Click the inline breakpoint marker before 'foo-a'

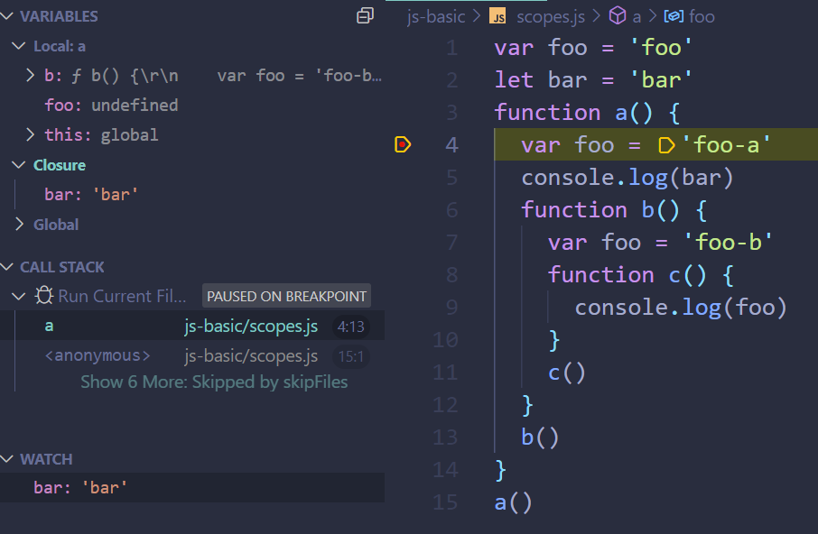[x=666, y=145]
